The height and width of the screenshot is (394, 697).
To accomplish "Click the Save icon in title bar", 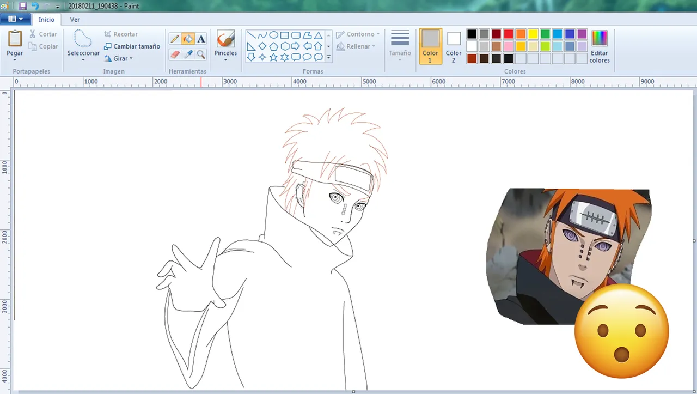I will (22, 6).
